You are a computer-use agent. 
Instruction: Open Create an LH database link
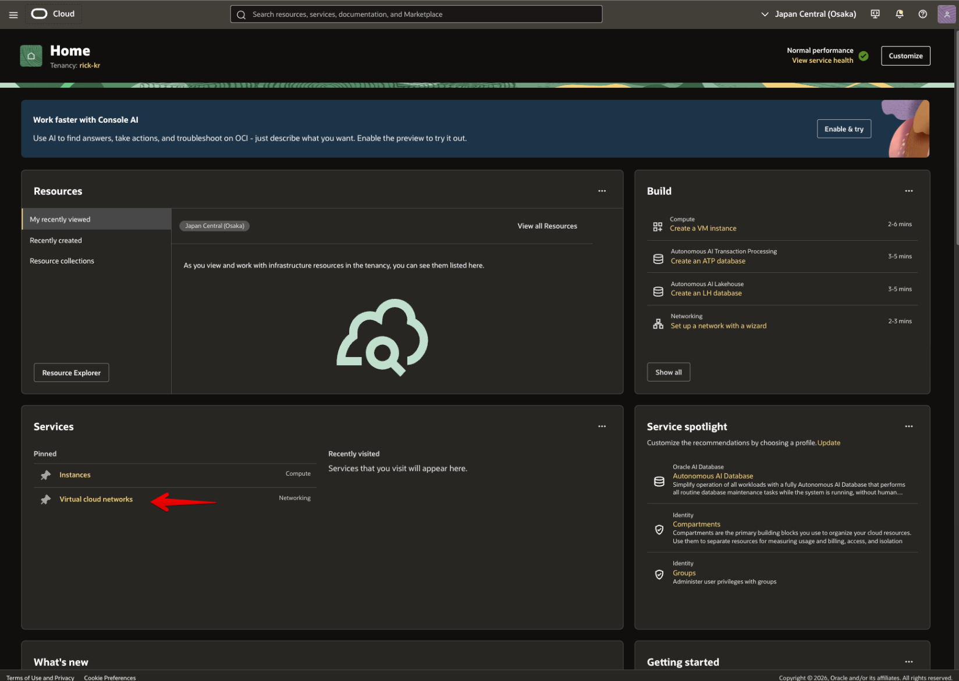[x=706, y=293]
